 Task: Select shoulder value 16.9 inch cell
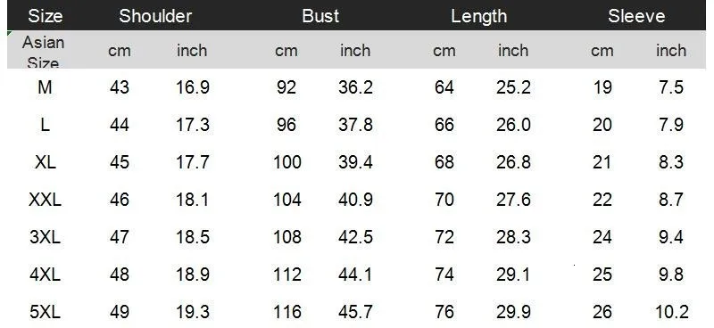tap(193, 86)
